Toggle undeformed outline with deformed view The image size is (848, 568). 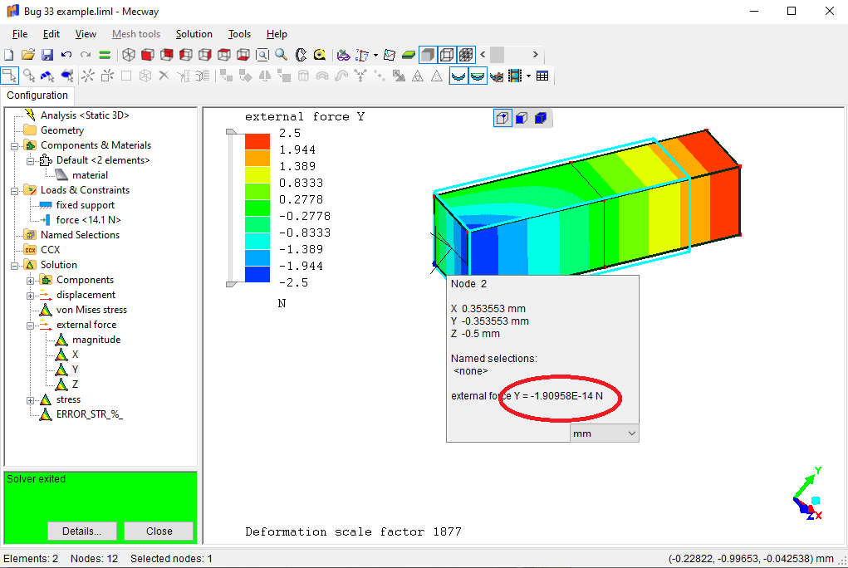point(478,76)
